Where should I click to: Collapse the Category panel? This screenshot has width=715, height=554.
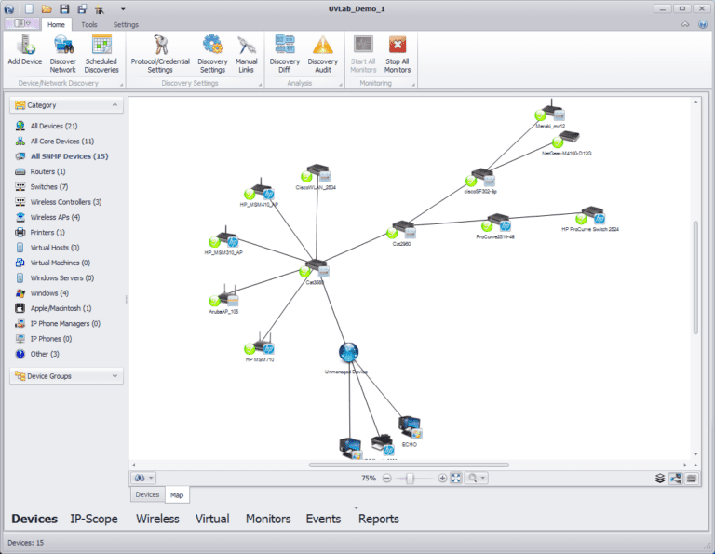click(115, 105)
